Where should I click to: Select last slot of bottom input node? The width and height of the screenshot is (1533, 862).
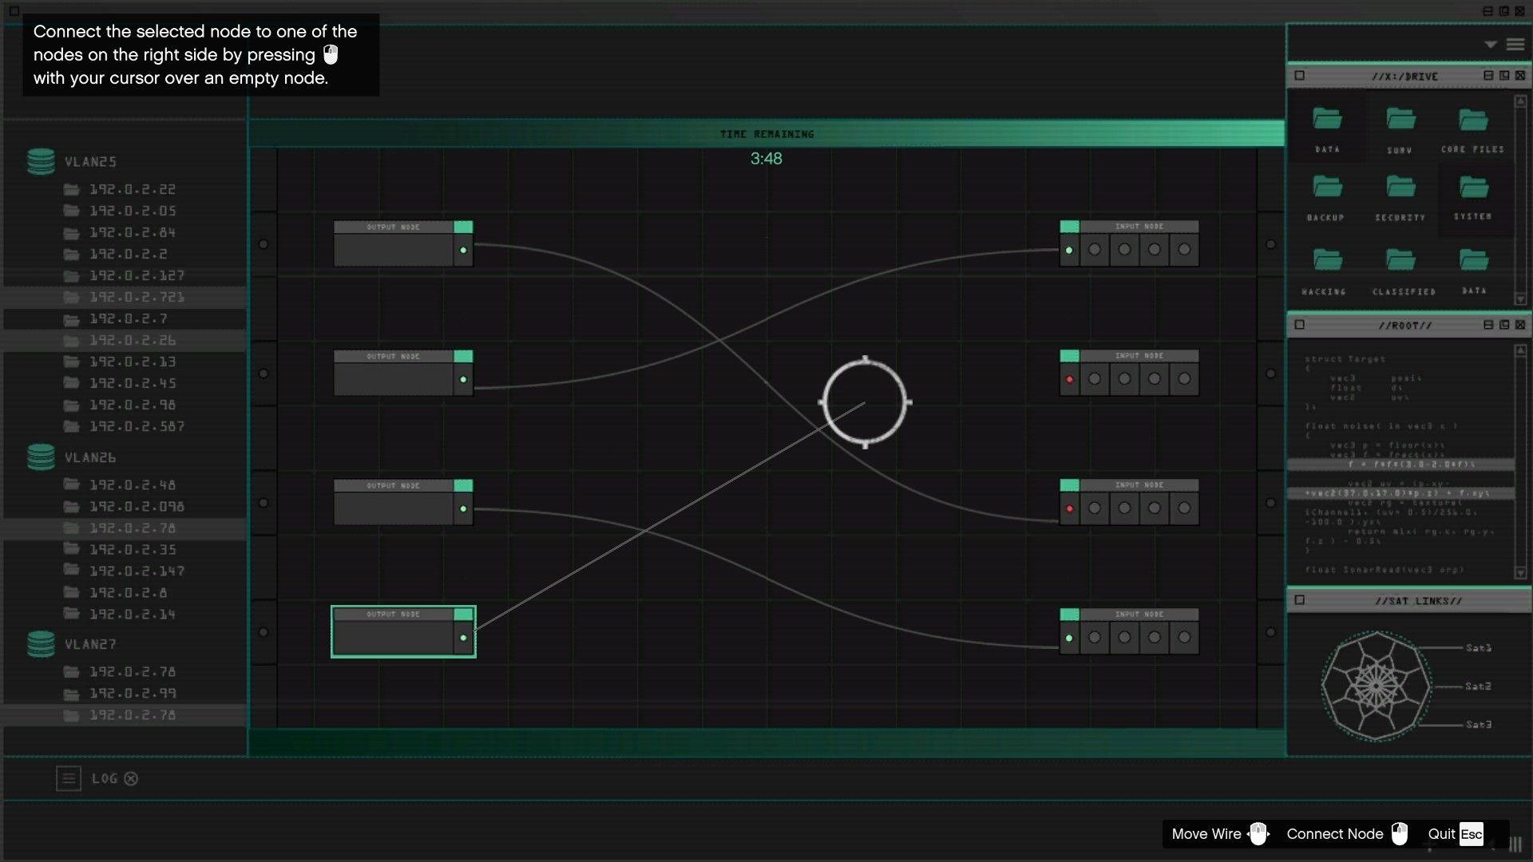(x=1184, y=638)
